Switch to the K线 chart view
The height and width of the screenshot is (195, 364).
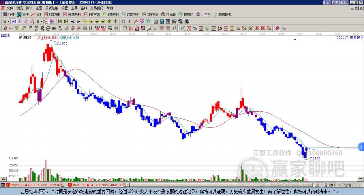[36, 14]
